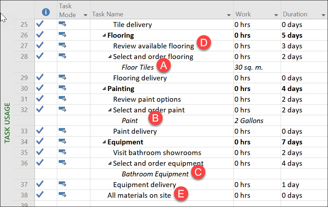
Task: Select the Paint delivery task
Action: coord(135,131)
